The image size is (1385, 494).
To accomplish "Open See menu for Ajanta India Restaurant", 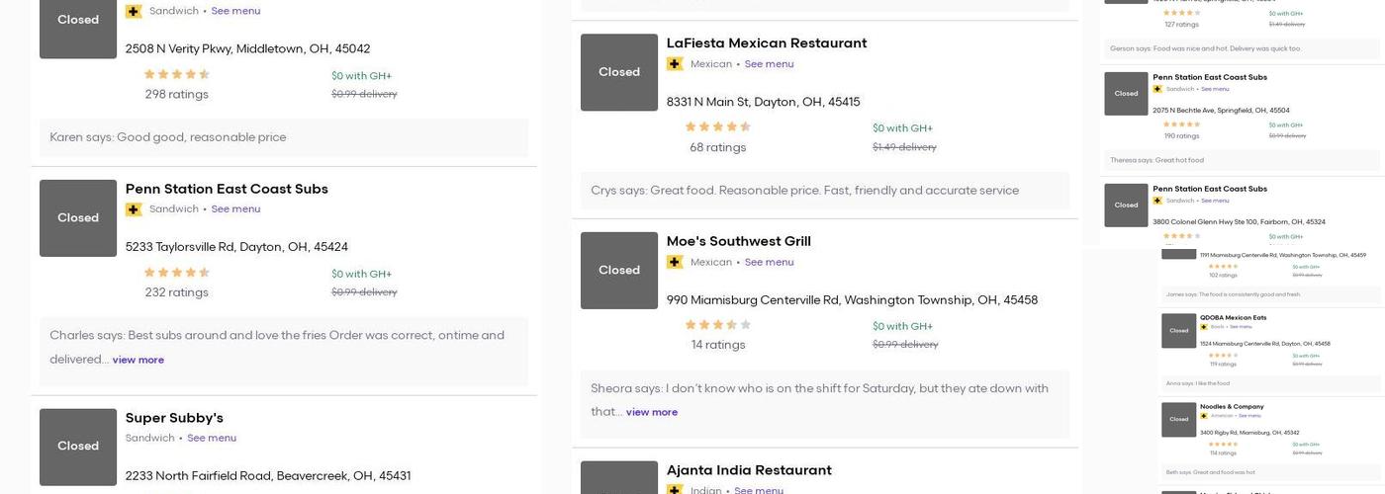I will [x=759, y=490].
